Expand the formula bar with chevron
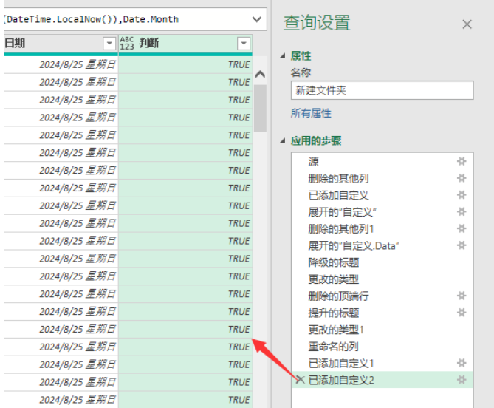 coord(257,19)
